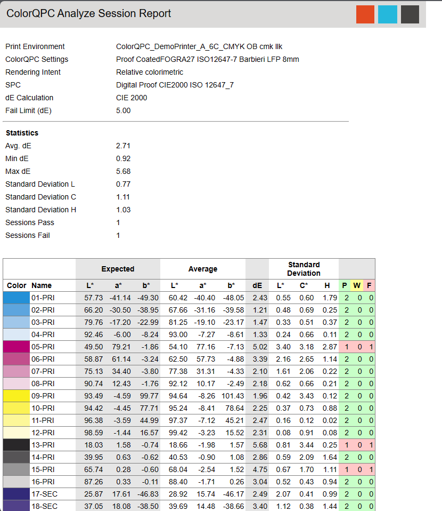Click the cyan square in header
442x511 pixels.
387,14
